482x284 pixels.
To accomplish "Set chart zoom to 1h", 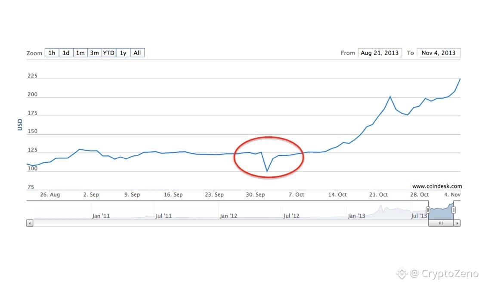I will tap(52, 53).
